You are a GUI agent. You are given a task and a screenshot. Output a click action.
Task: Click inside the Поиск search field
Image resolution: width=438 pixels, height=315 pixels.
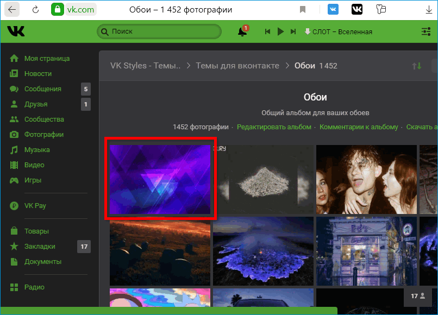[159, 31]
